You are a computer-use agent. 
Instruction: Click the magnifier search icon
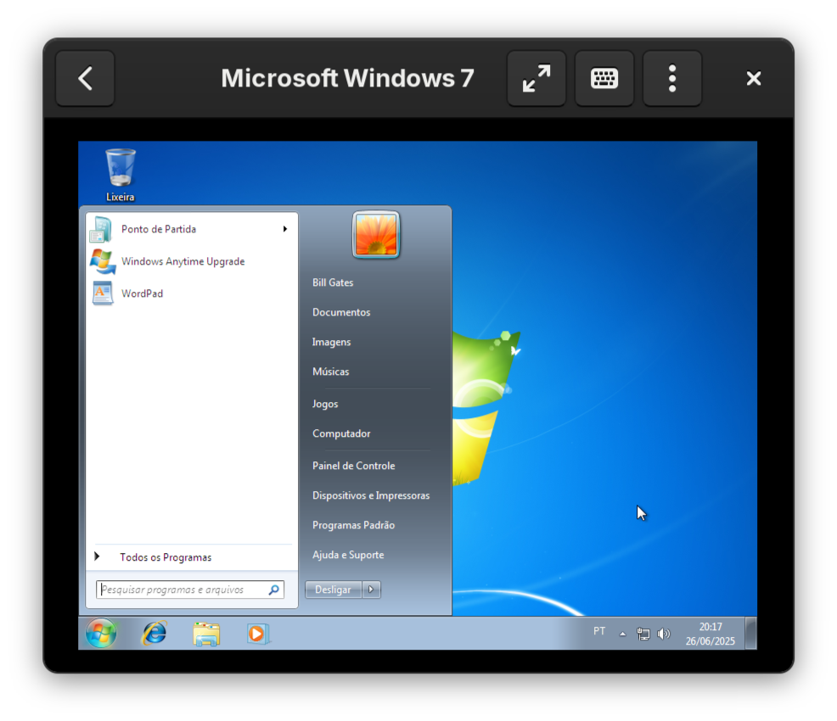pos(274,590)
